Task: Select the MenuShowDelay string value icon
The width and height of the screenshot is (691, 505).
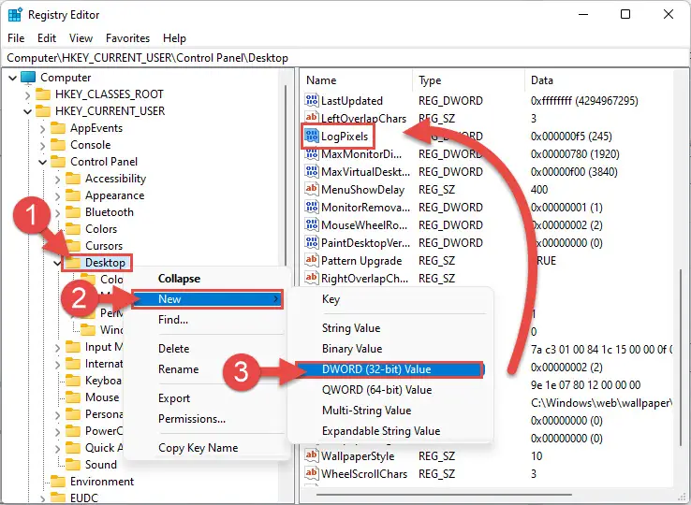Action: (x=312, y=189)
